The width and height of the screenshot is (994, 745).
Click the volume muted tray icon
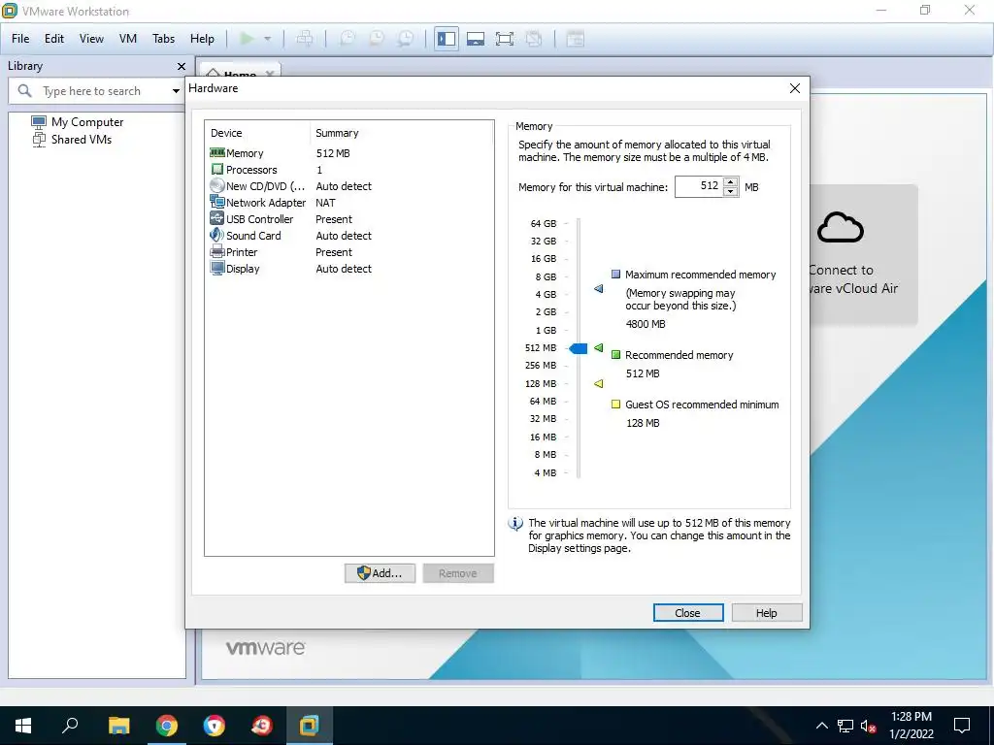(869, 726)
